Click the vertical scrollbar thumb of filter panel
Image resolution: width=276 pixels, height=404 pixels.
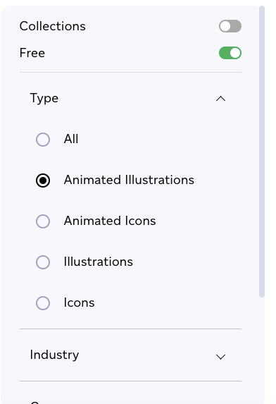click(x=262, y=152)
